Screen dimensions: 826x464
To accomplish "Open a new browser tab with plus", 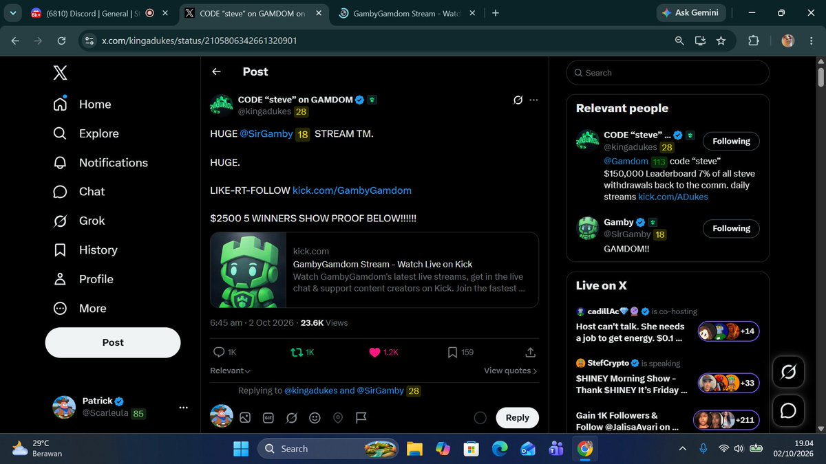I will tap(496, 12).
